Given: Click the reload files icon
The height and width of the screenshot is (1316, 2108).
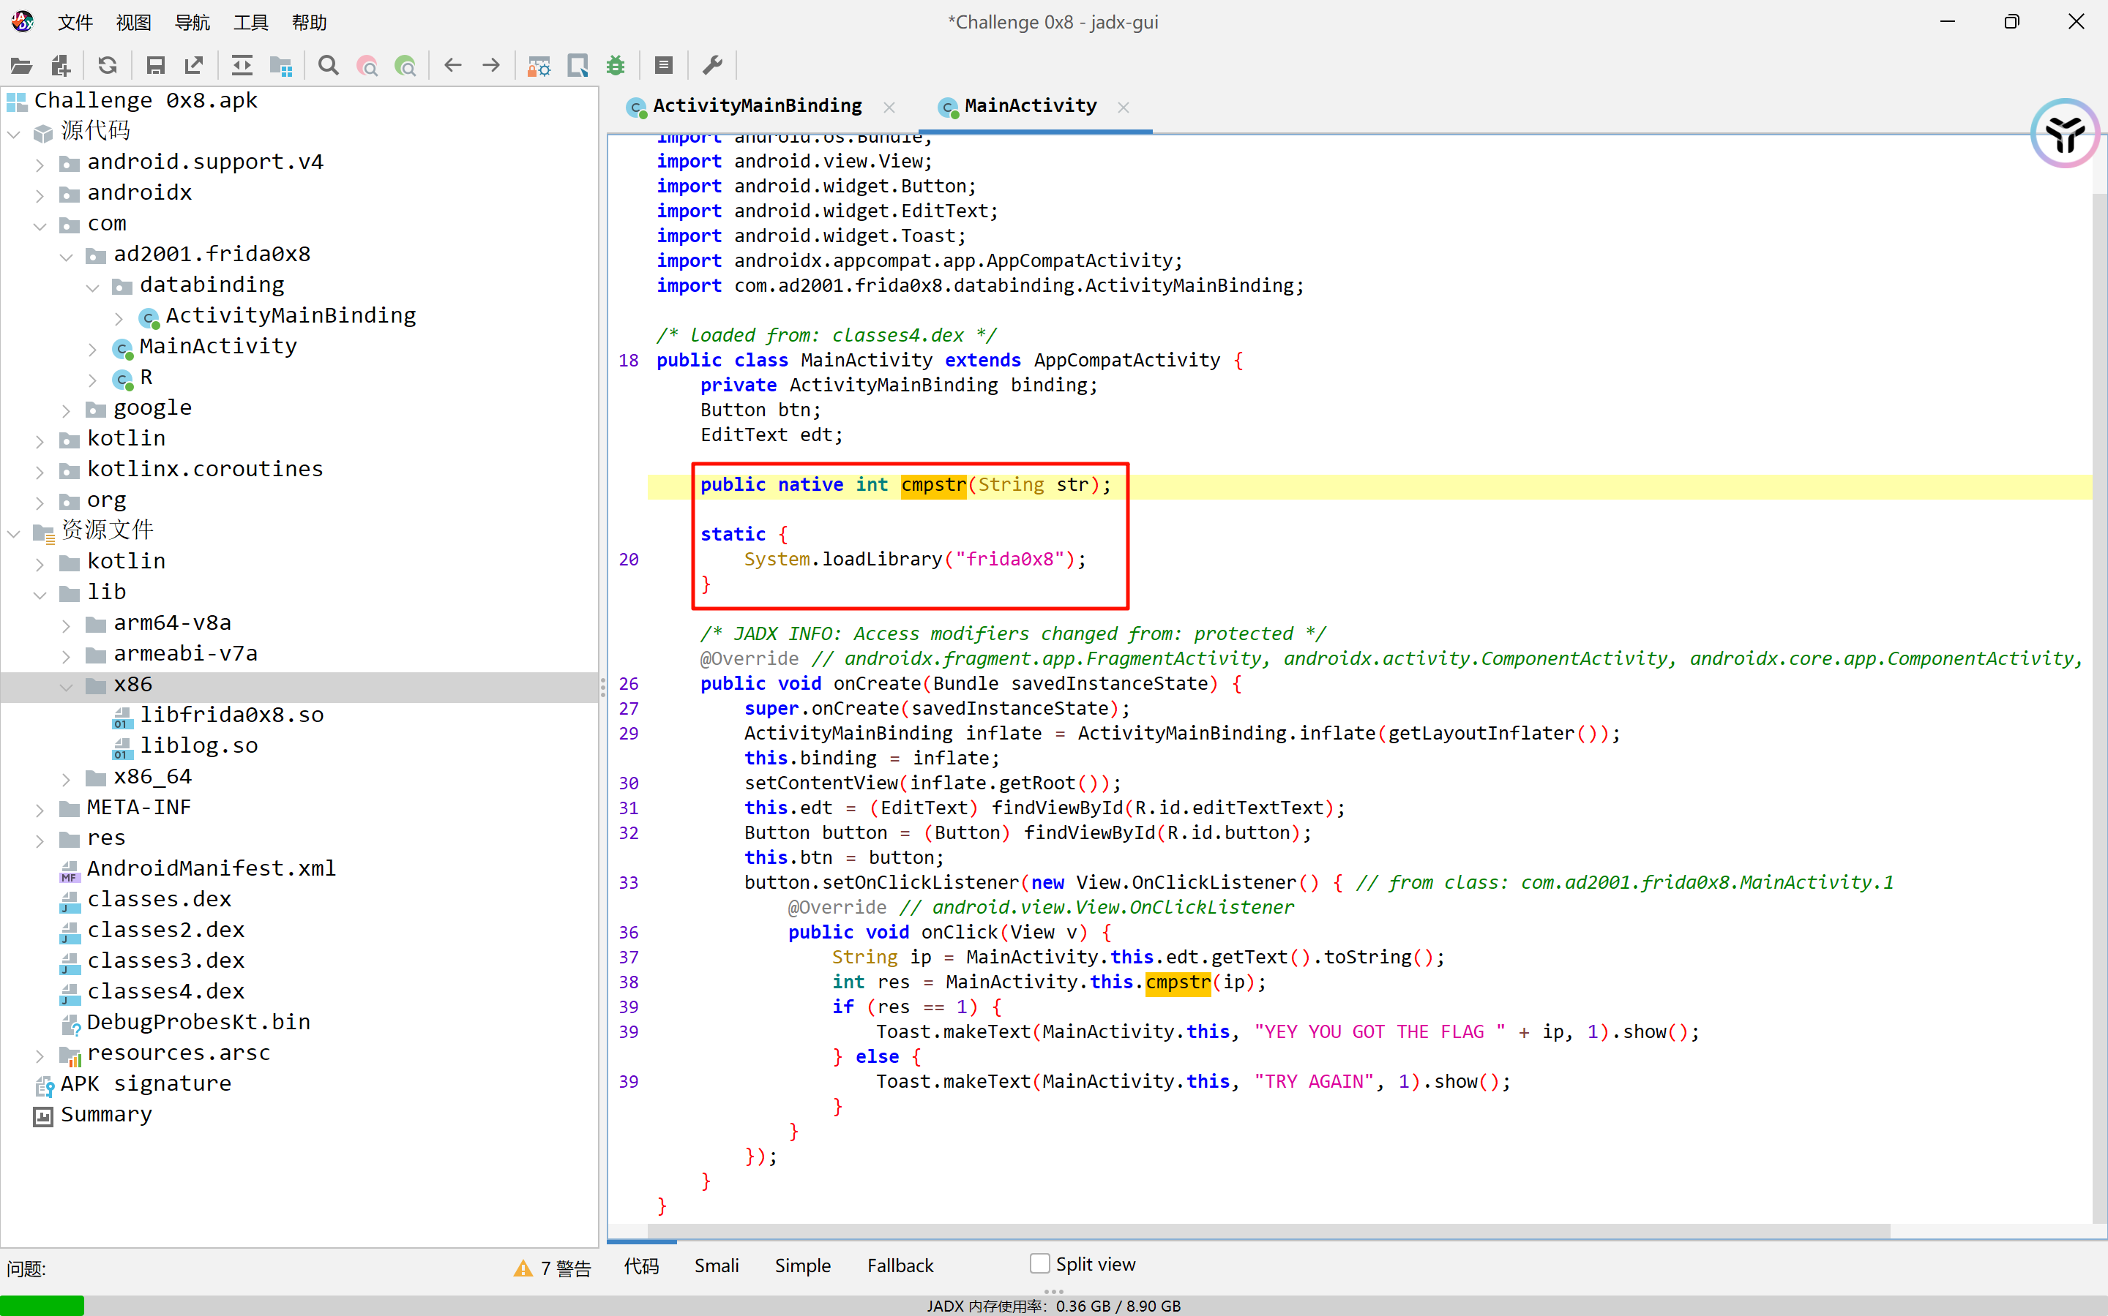Looking at the screenshot, I should tap(107, 65).
